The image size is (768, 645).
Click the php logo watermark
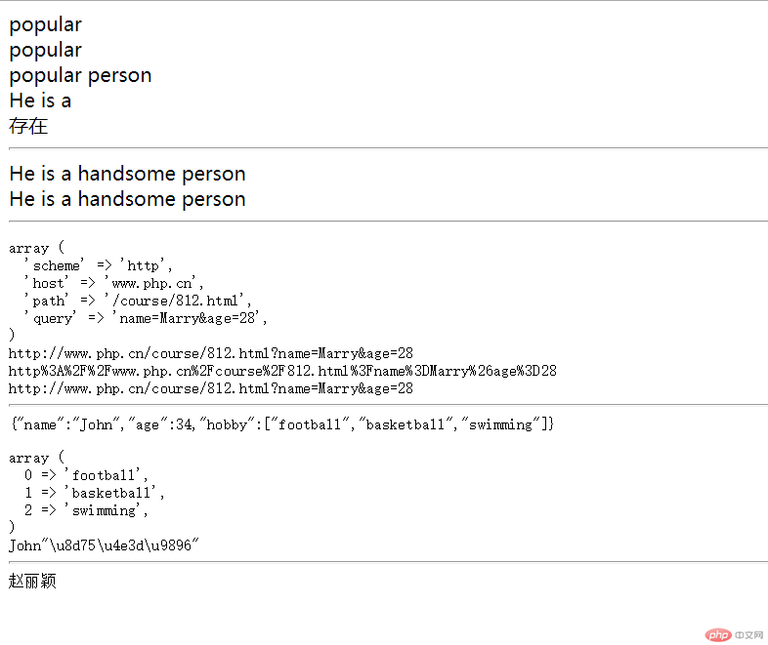(x=717, y=635)
